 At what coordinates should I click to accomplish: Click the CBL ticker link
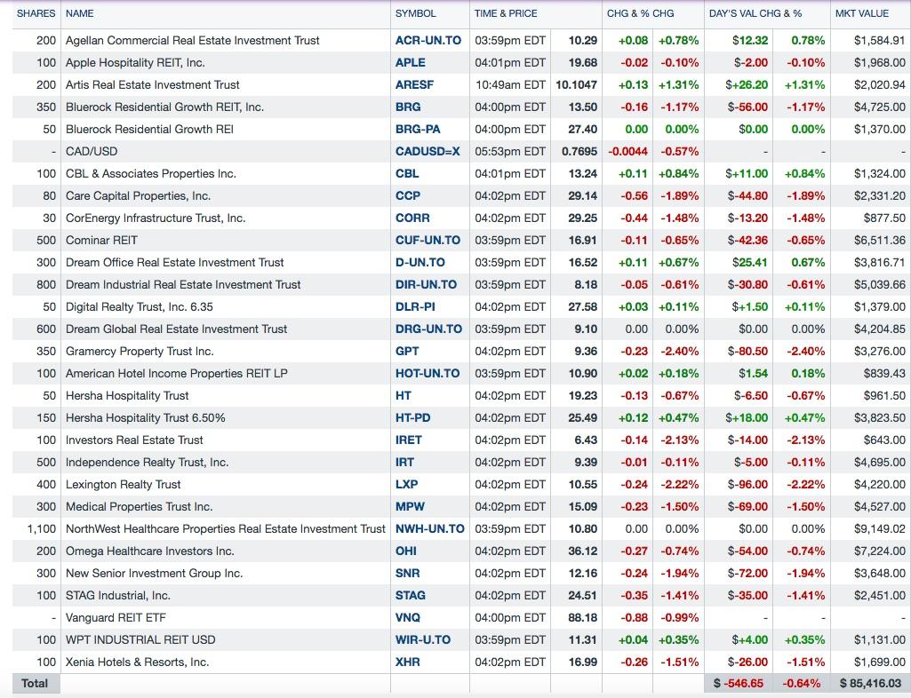407,174
